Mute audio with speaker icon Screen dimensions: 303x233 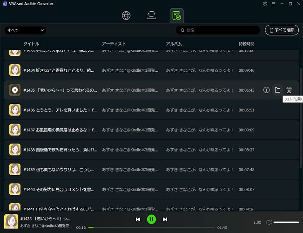coord(269,222)
